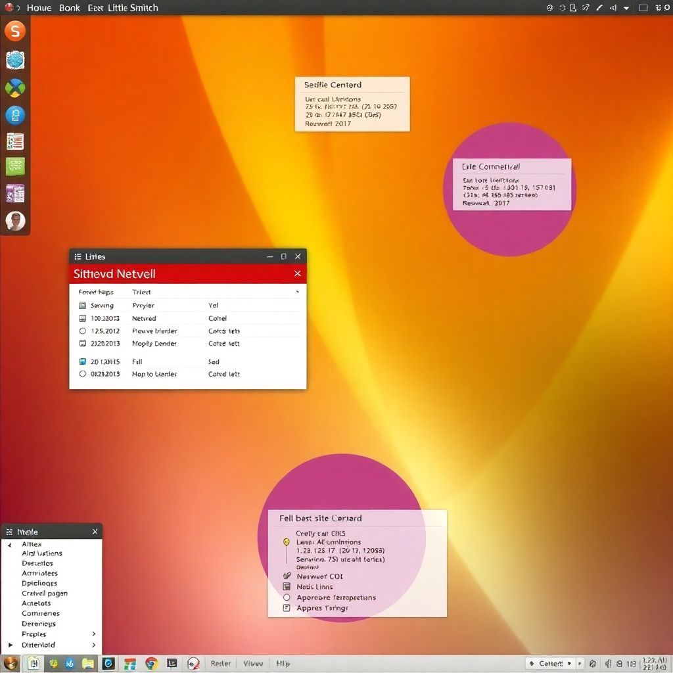
Task: Click the green and blue X dock icon
Action: pyautogui.click(x=15, y=88)
